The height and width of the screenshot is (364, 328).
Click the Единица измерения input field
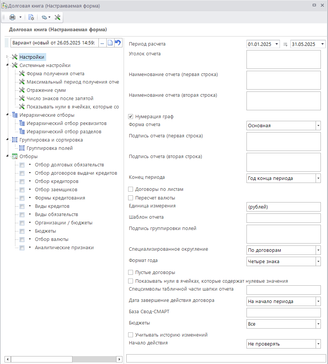click(x=283, y=207)
